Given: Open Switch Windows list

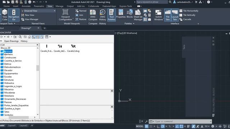Looking at the screenshot, I should pos(158,15).
